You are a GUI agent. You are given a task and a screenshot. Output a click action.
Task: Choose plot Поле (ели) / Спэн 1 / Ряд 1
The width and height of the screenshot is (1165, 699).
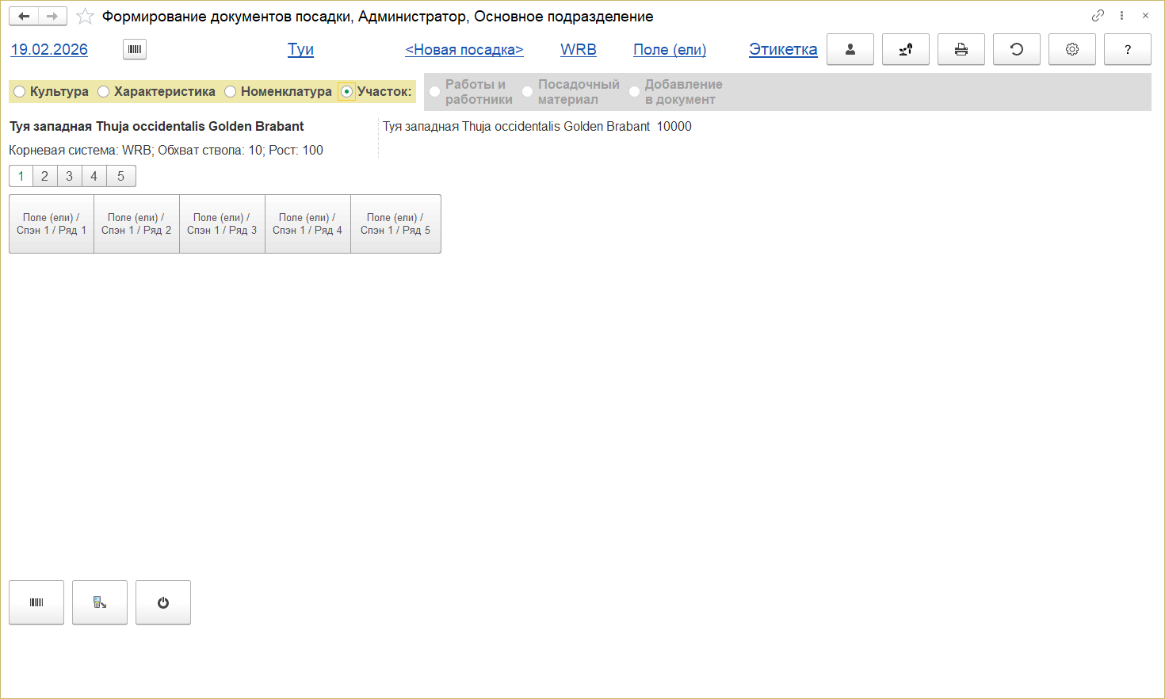tap(52, 224)
